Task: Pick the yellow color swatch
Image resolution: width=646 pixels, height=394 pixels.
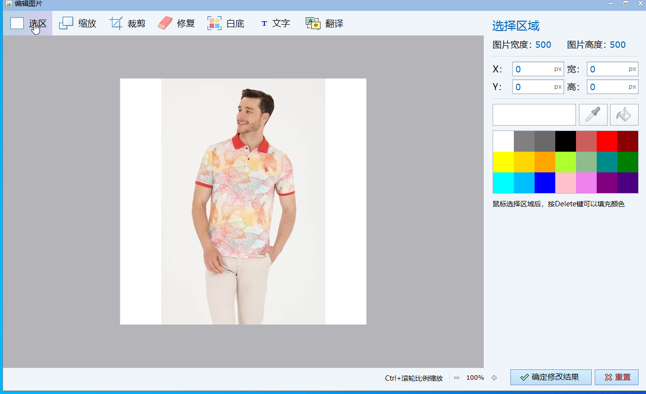Action: (x=503, y=162)
